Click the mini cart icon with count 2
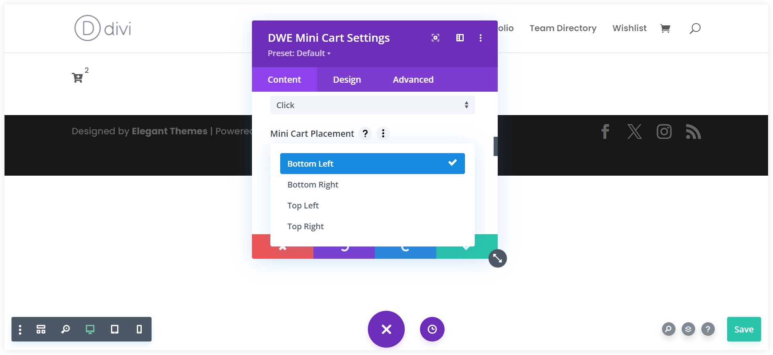773x355 pixels. click(80, 75)
